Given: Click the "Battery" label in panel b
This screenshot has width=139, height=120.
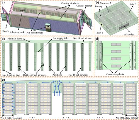Looking at the screenshot, I should tap(99, 6).
